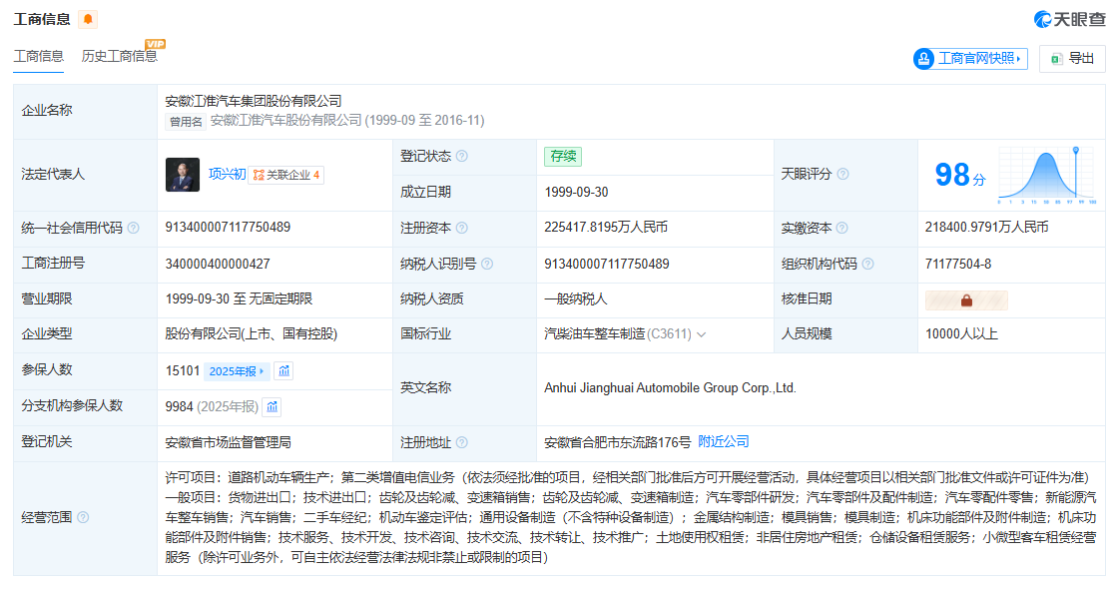The height and width of the screenshot is (590, 1111).
Task: Click 纳税人资质 value 一般纳税人
Action: click(x=575, y=299)
